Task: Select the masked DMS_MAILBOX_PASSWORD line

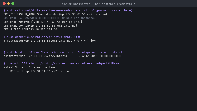Action: click(50, 18)
